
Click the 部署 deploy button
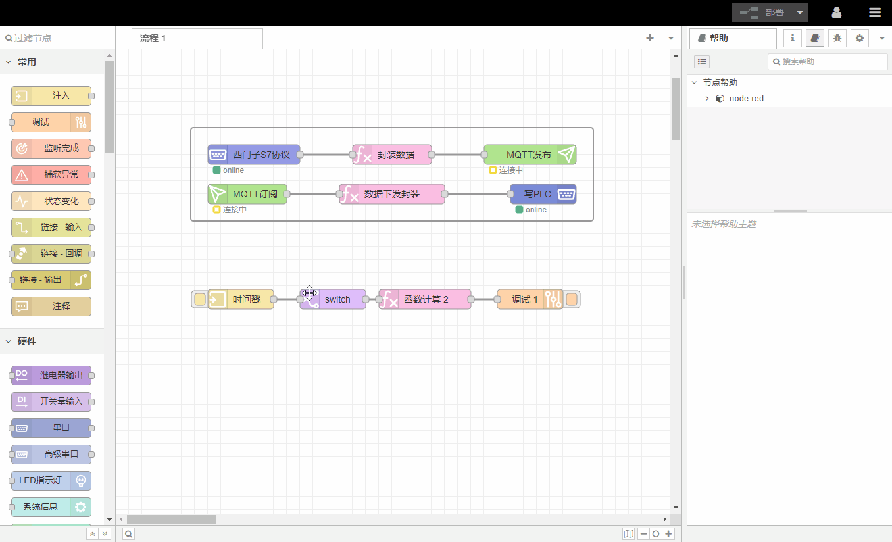click(763, 12)
